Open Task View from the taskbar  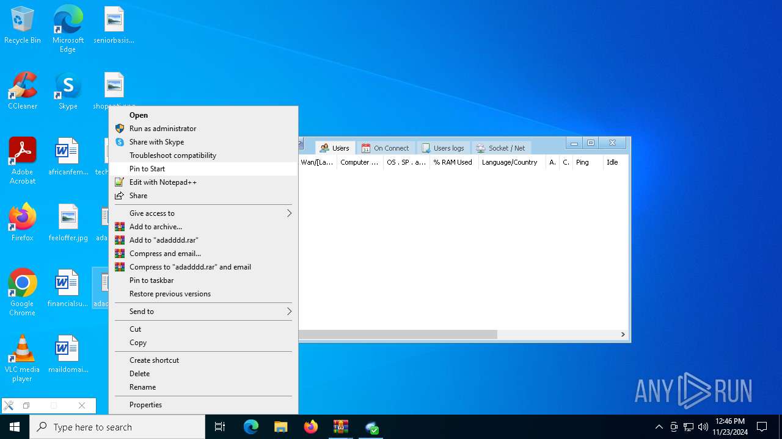click(x=220, y=427)
